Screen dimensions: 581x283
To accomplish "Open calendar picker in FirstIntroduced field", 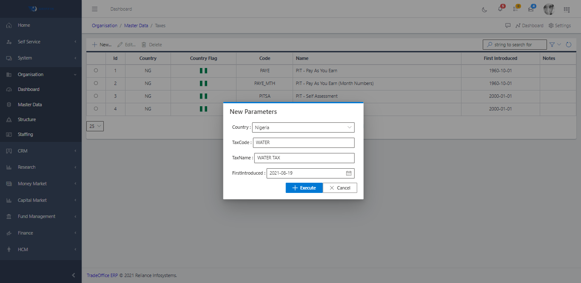I will point(349,173).
